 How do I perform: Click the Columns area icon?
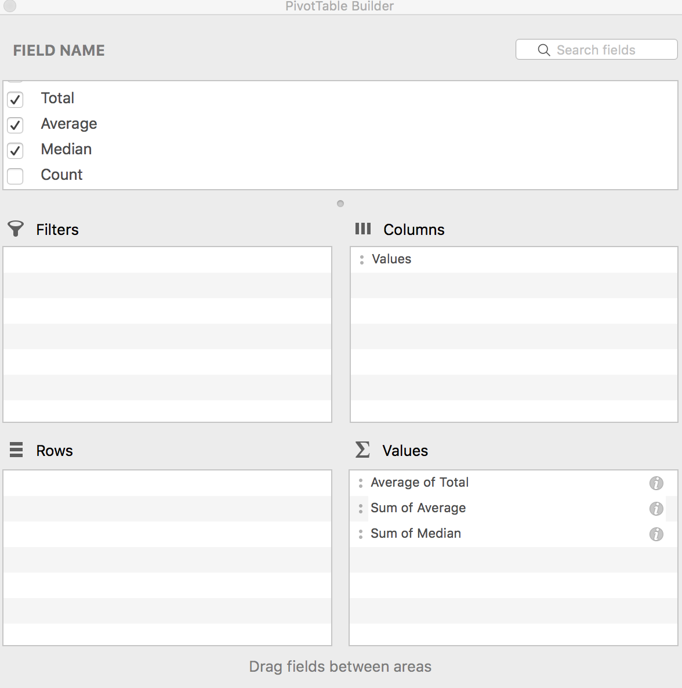(x=362, y=229)
